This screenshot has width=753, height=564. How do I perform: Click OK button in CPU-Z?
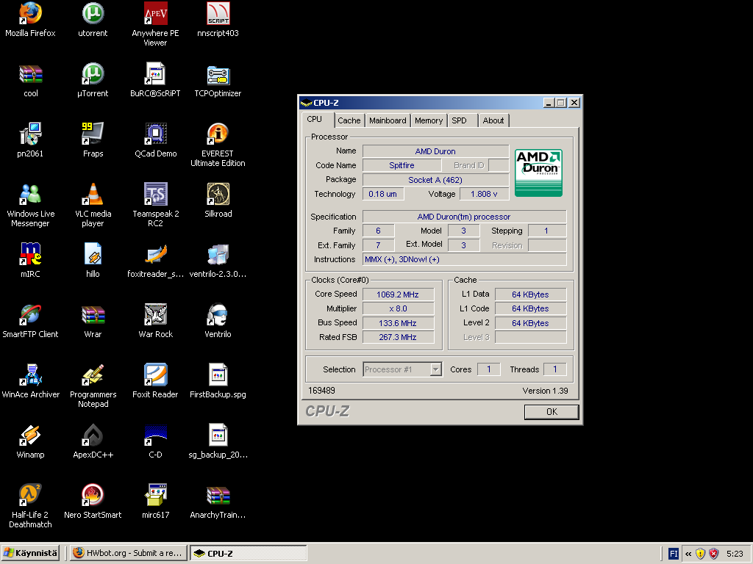pos(552,411)
